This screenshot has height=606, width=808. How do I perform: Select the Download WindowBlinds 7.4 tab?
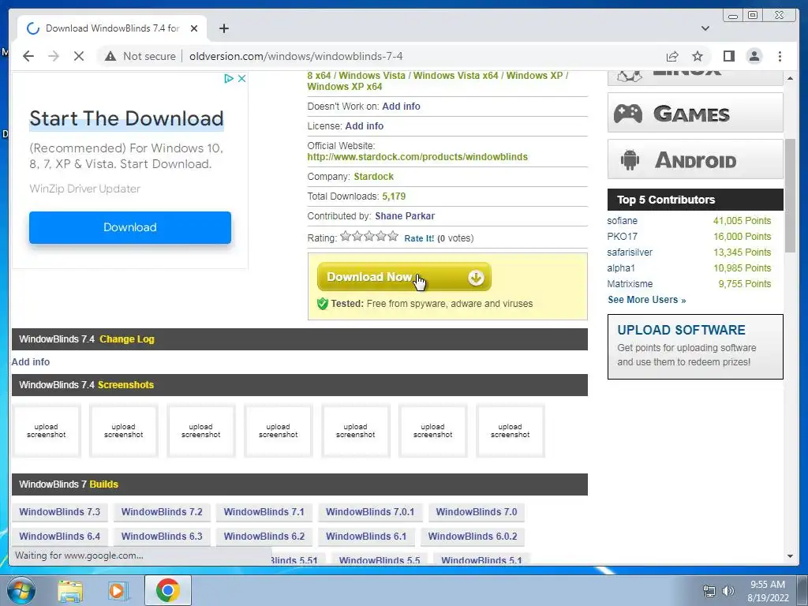(112, 28)
